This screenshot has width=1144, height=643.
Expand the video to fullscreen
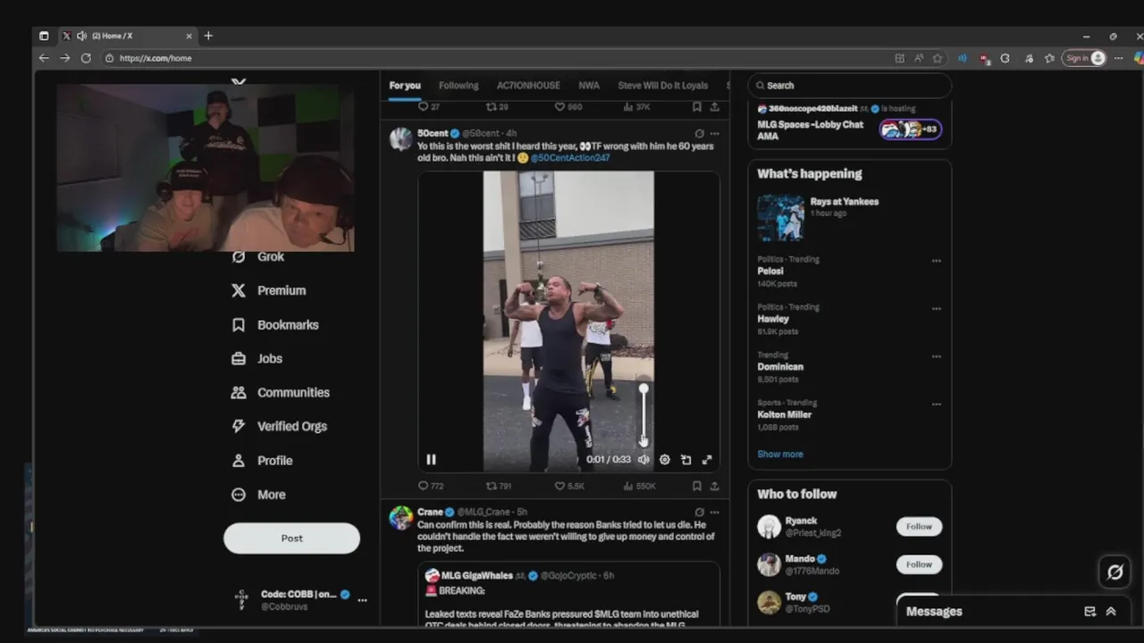(707, 459)
